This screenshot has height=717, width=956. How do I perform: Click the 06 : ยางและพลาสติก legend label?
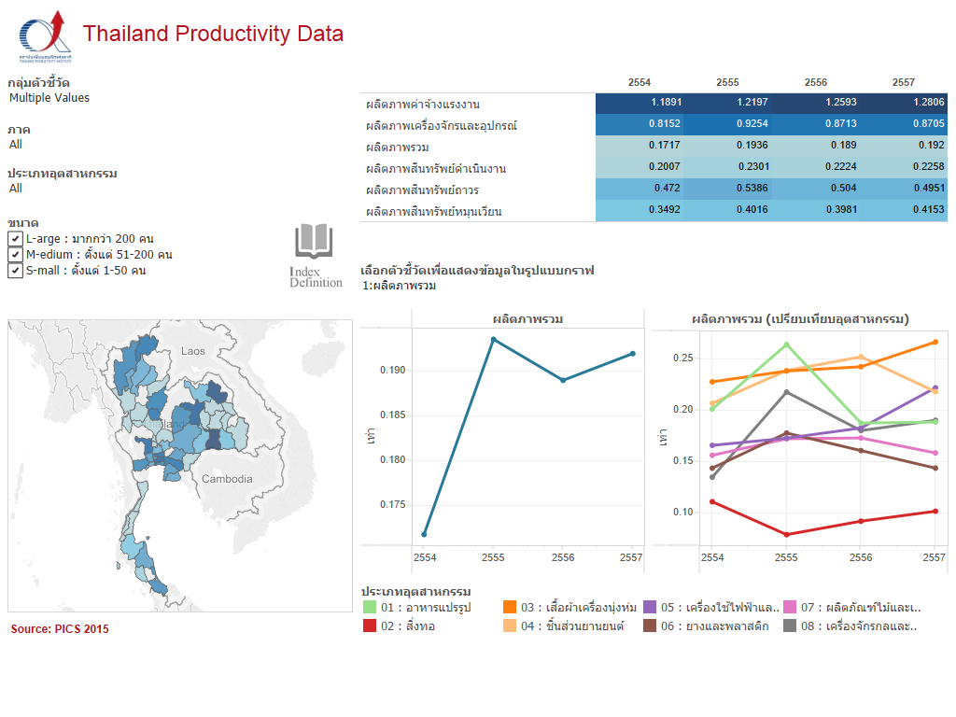point(715,626)
